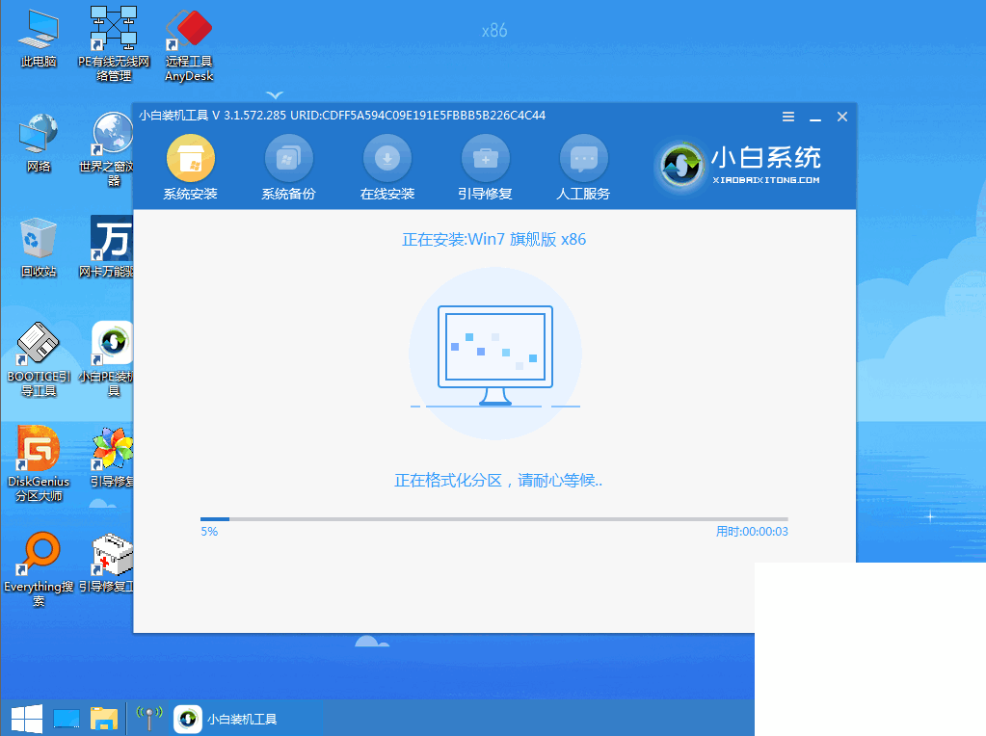Launch DiskGenius分区大师 shortcut
The image size is (986, 736).
click(39, 463)
